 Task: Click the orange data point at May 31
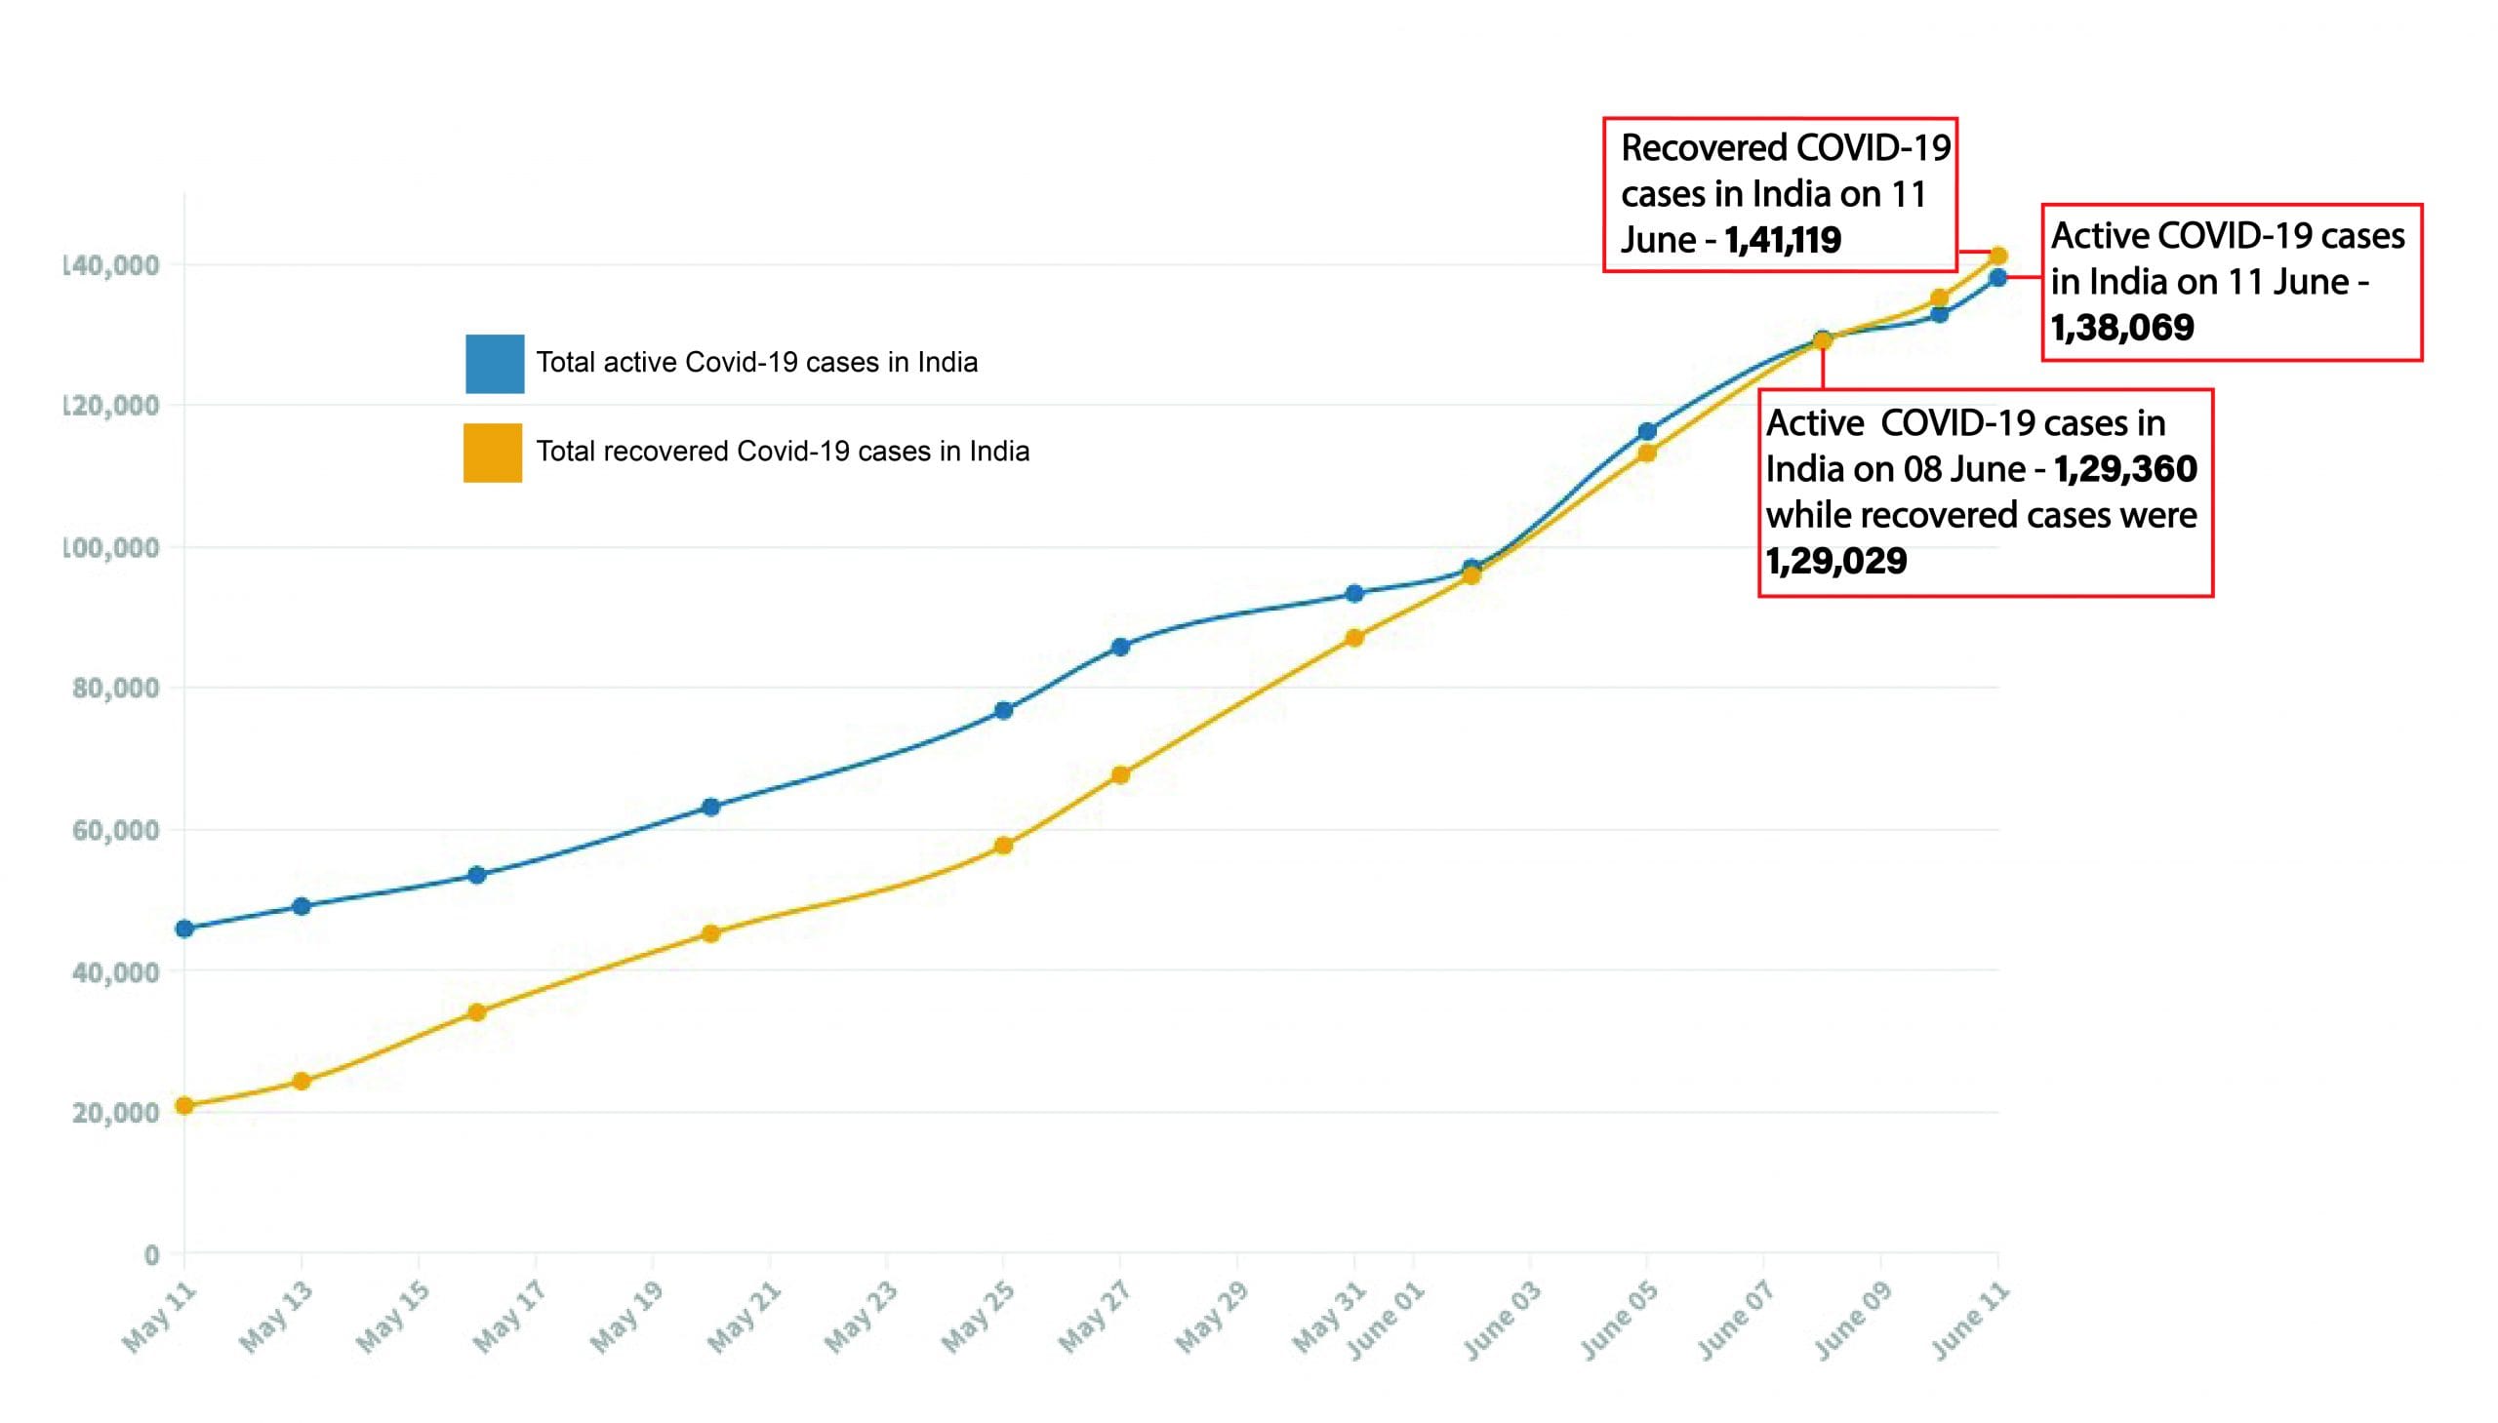1354,638
